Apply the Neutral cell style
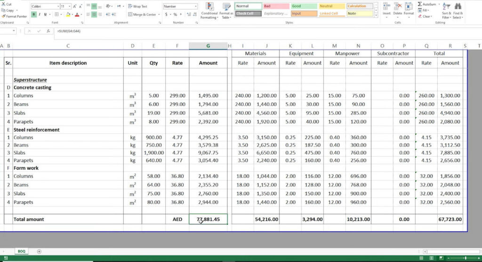 point(331,6)
